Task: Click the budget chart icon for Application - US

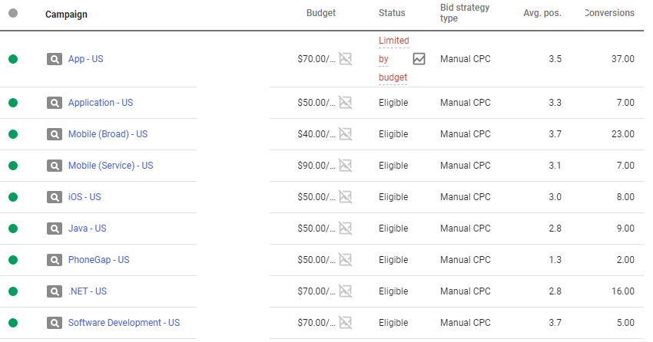Action: pos(346,103)
